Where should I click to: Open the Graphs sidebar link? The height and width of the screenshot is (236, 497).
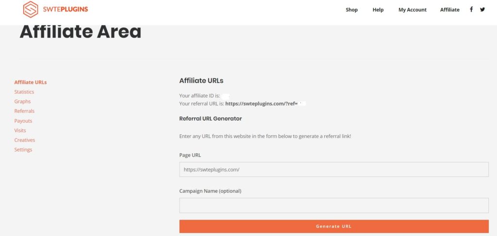[x=22, y=102]
